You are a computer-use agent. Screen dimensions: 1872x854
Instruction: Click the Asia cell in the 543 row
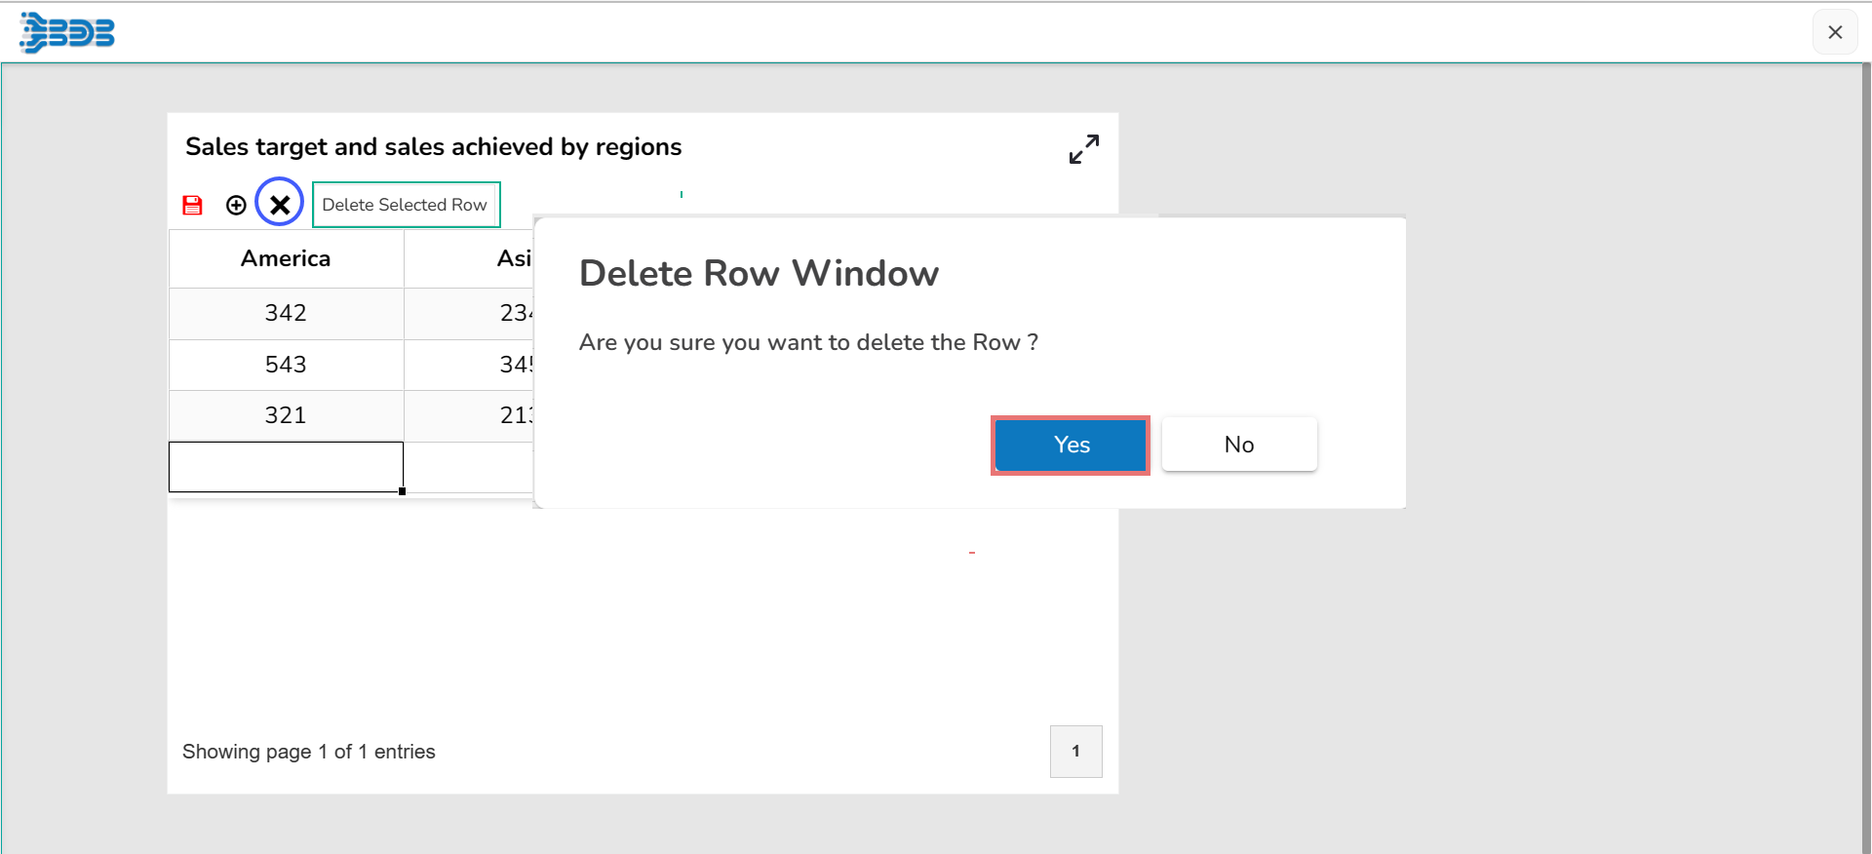pyautogui.click(x=469, y=365)
